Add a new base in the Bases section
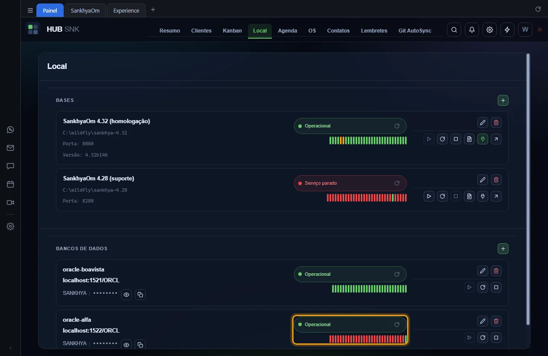 point(503,101)
